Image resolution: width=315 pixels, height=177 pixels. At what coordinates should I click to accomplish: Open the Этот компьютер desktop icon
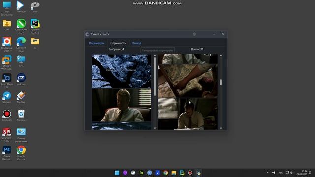[x=7, y=8]
